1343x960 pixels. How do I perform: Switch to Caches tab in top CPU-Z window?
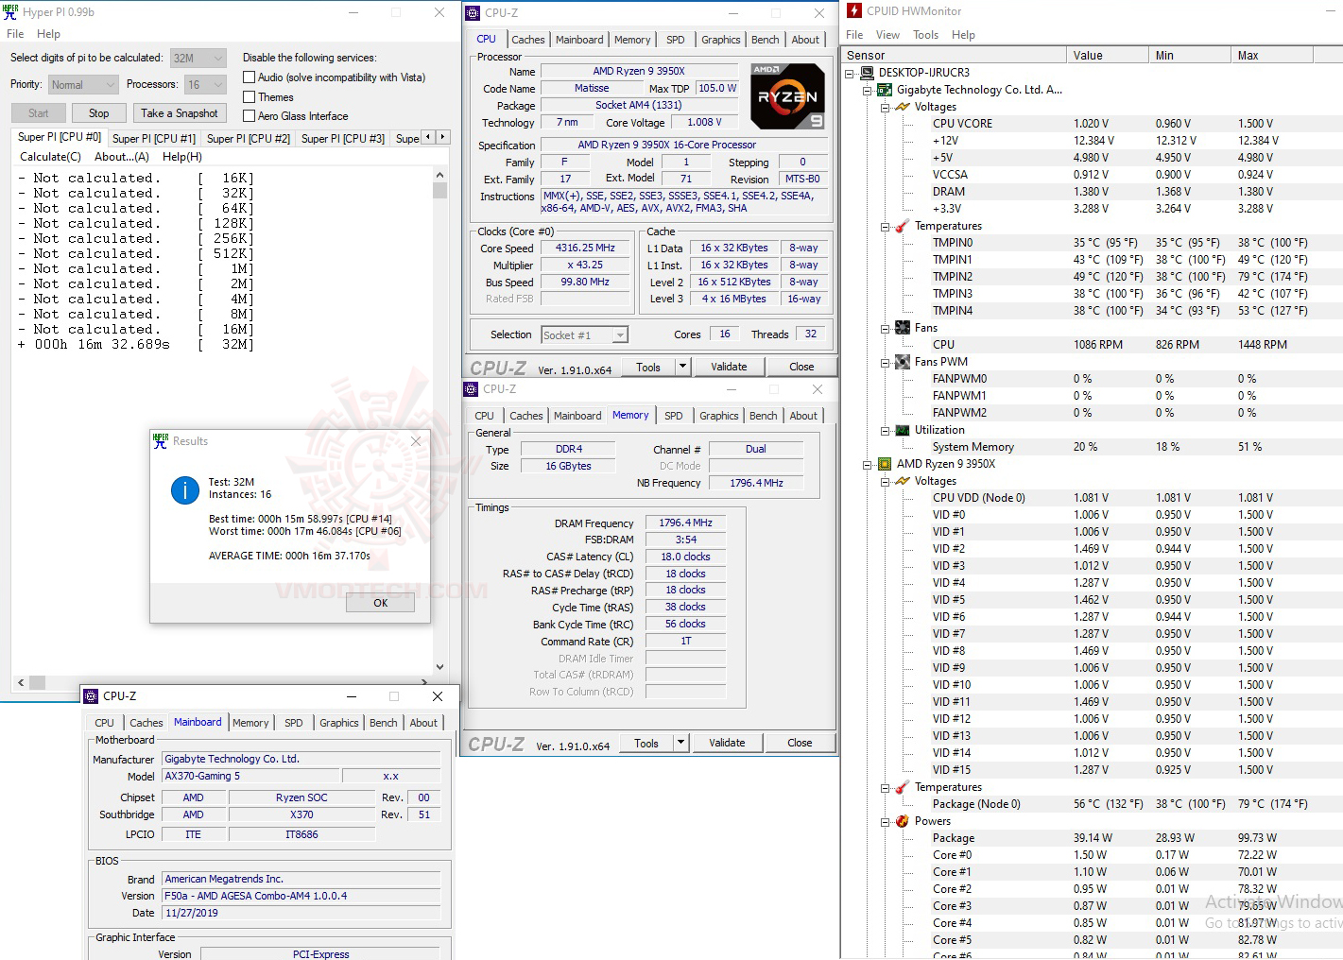point(527,40)
